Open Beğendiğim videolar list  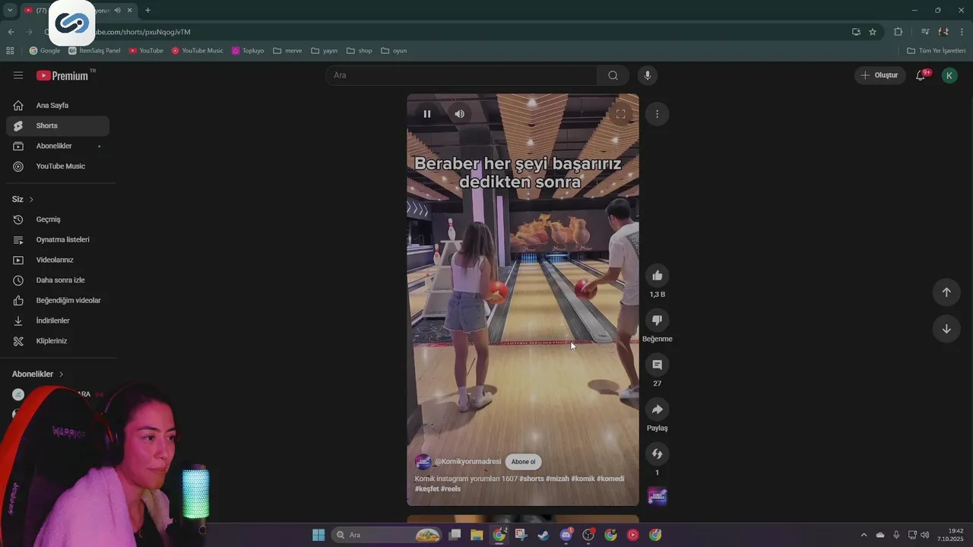58,300
